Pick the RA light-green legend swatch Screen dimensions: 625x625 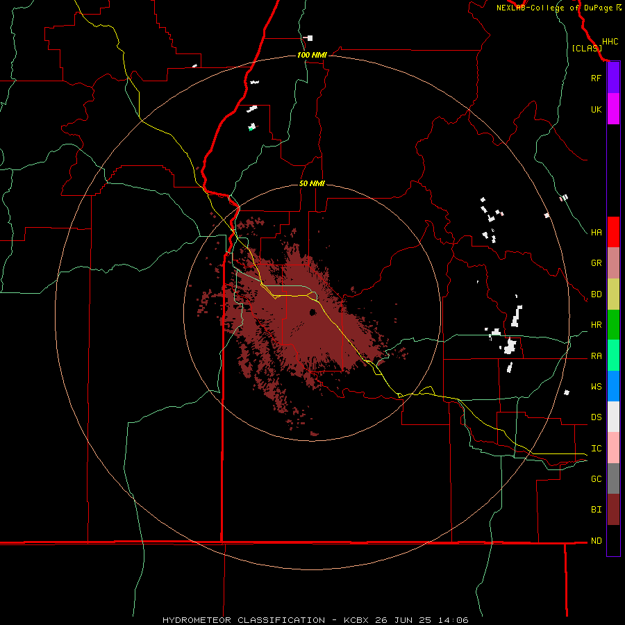[x=613, y=356]
